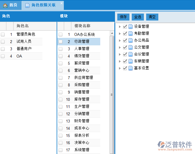Viewport: 195px width, 154px height.
Task: Expand the 考勤管理 tree node
Action: click(x=120, y=34)
